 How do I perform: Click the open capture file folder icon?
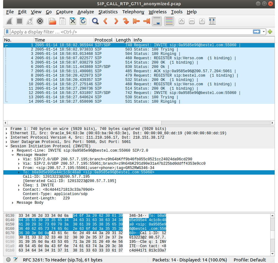pyautogui.click(x=52, y=21)
